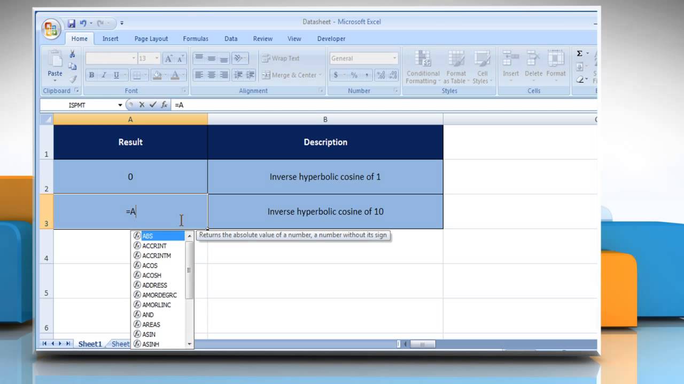
Task: Open the font name dropdown
Action: 134,58
